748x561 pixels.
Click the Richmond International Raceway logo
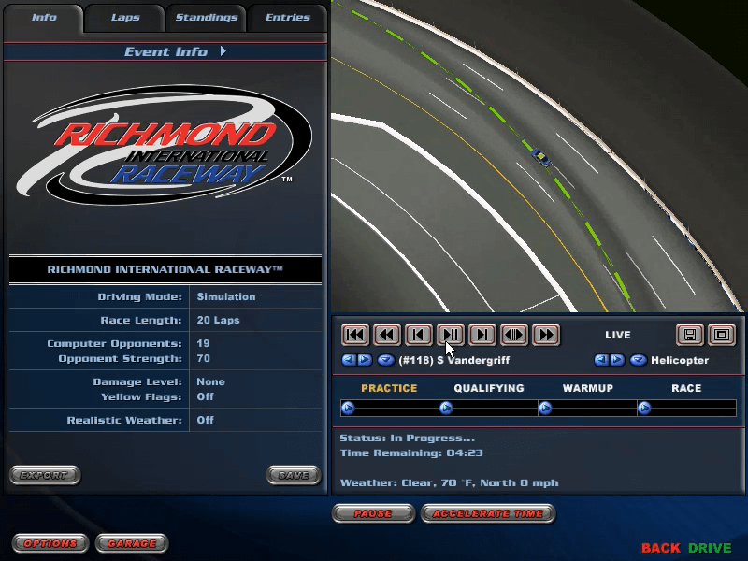click(165, 146)
